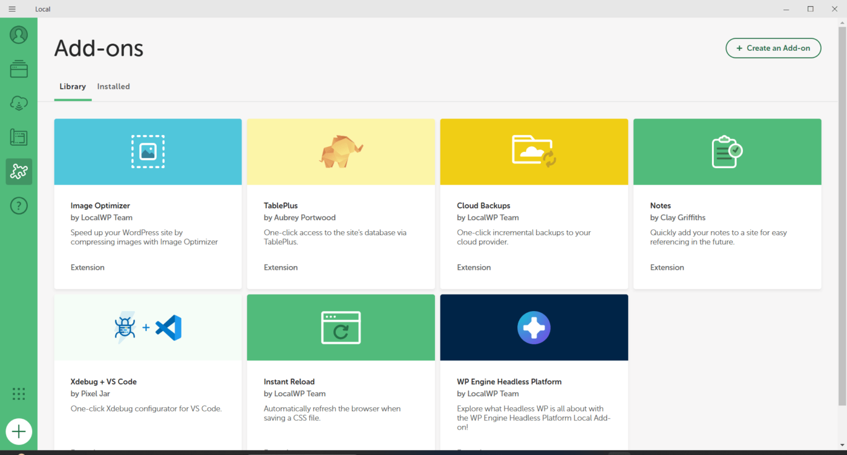Switch to the Library tab
This screenshot has height=455, width=847.
tap(73, 87)
